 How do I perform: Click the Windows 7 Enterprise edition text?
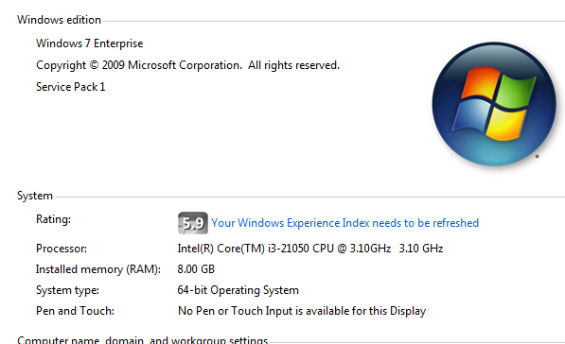coord(89,43)
